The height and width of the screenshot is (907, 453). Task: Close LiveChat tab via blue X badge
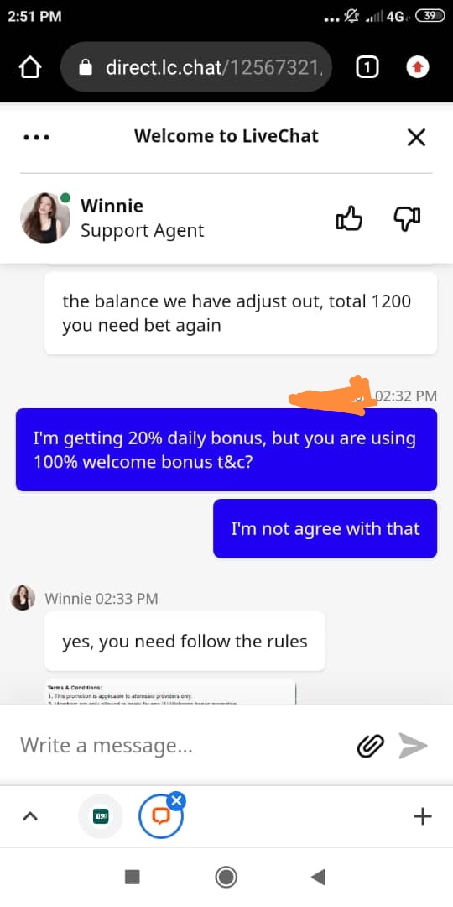(x=177, y=801)
